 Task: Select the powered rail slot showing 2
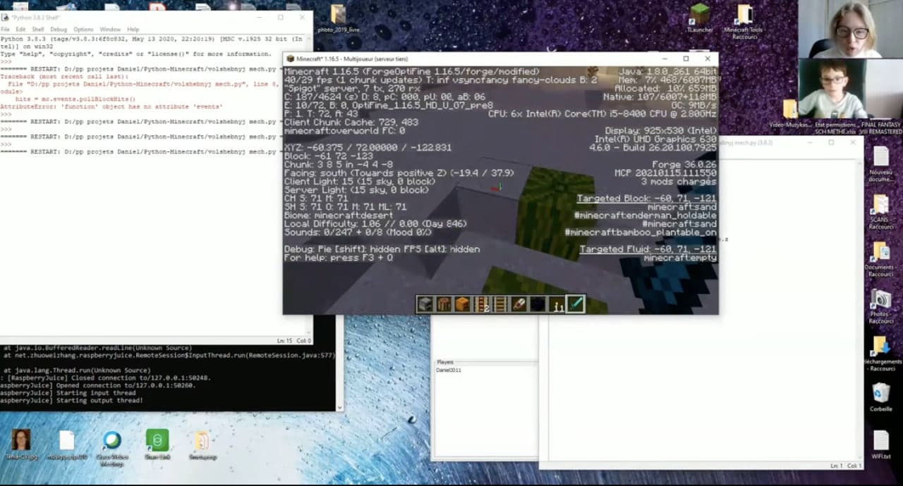482,304
